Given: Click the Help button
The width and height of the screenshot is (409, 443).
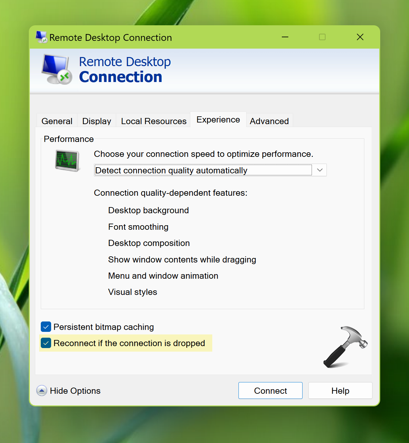Looking at the screenshot, I should (x=340, y=391).
